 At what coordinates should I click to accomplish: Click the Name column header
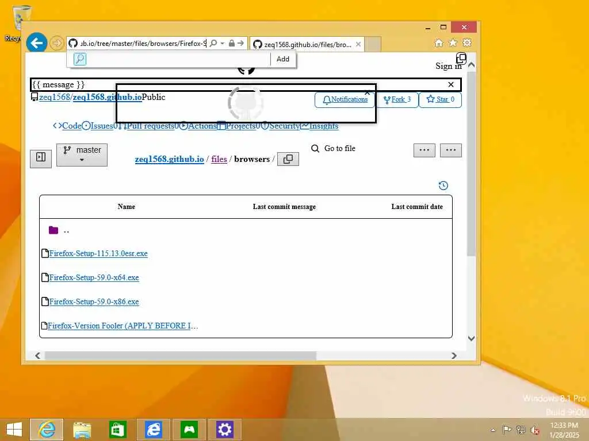[126, 207]
